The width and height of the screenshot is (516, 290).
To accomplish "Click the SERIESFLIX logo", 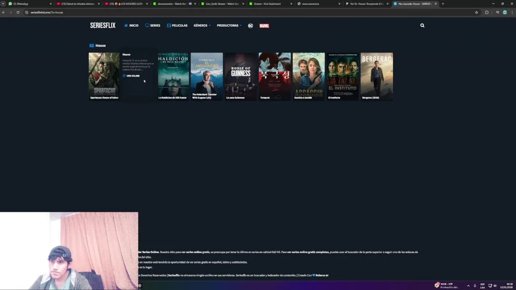I will click(x=103, y=25).
